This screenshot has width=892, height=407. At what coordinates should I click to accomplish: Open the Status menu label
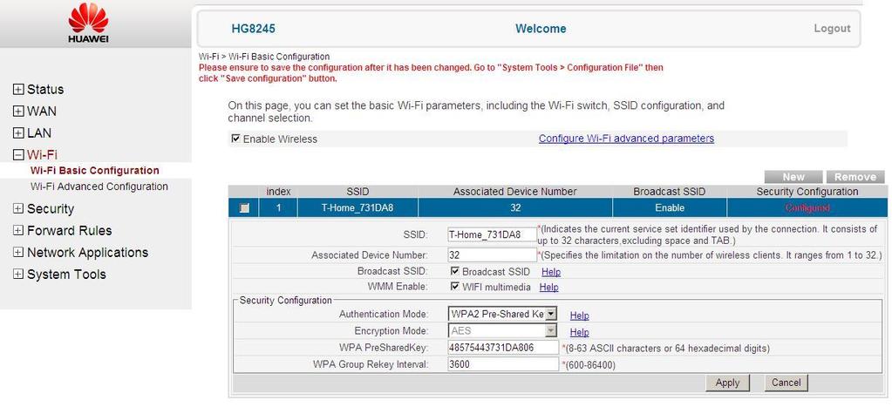pyautogui.click(x=45, y=89)
